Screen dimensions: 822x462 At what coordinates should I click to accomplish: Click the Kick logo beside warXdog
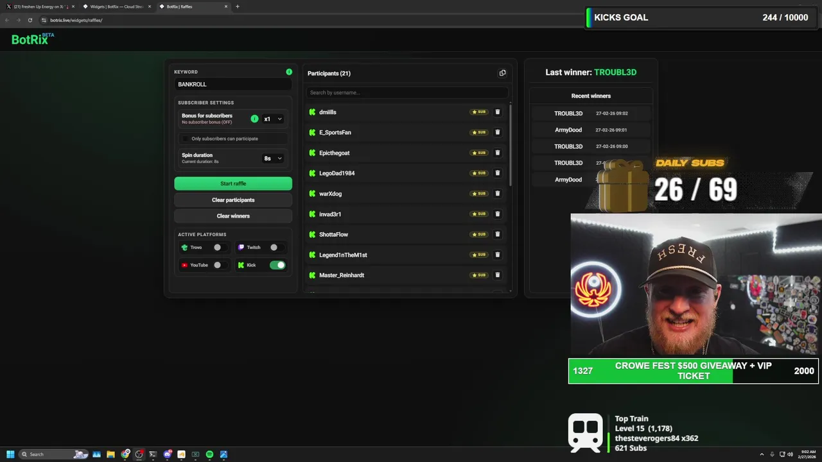312,193
